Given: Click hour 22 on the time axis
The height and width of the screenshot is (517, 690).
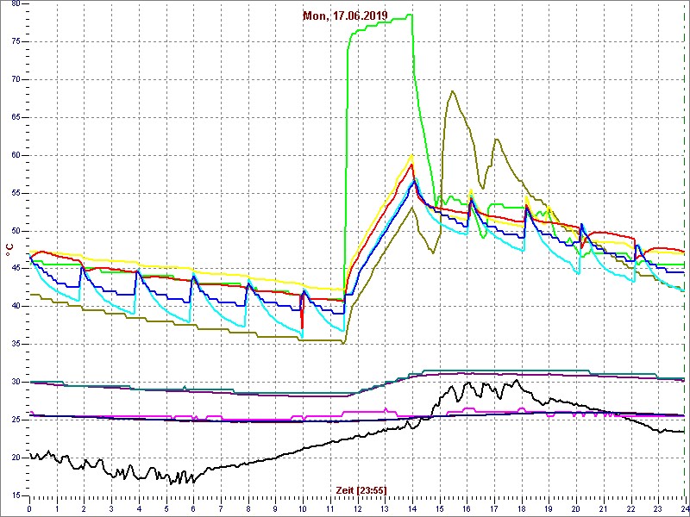Looking at the screenshot, I should pyautogui.click(x=630, y=508).
